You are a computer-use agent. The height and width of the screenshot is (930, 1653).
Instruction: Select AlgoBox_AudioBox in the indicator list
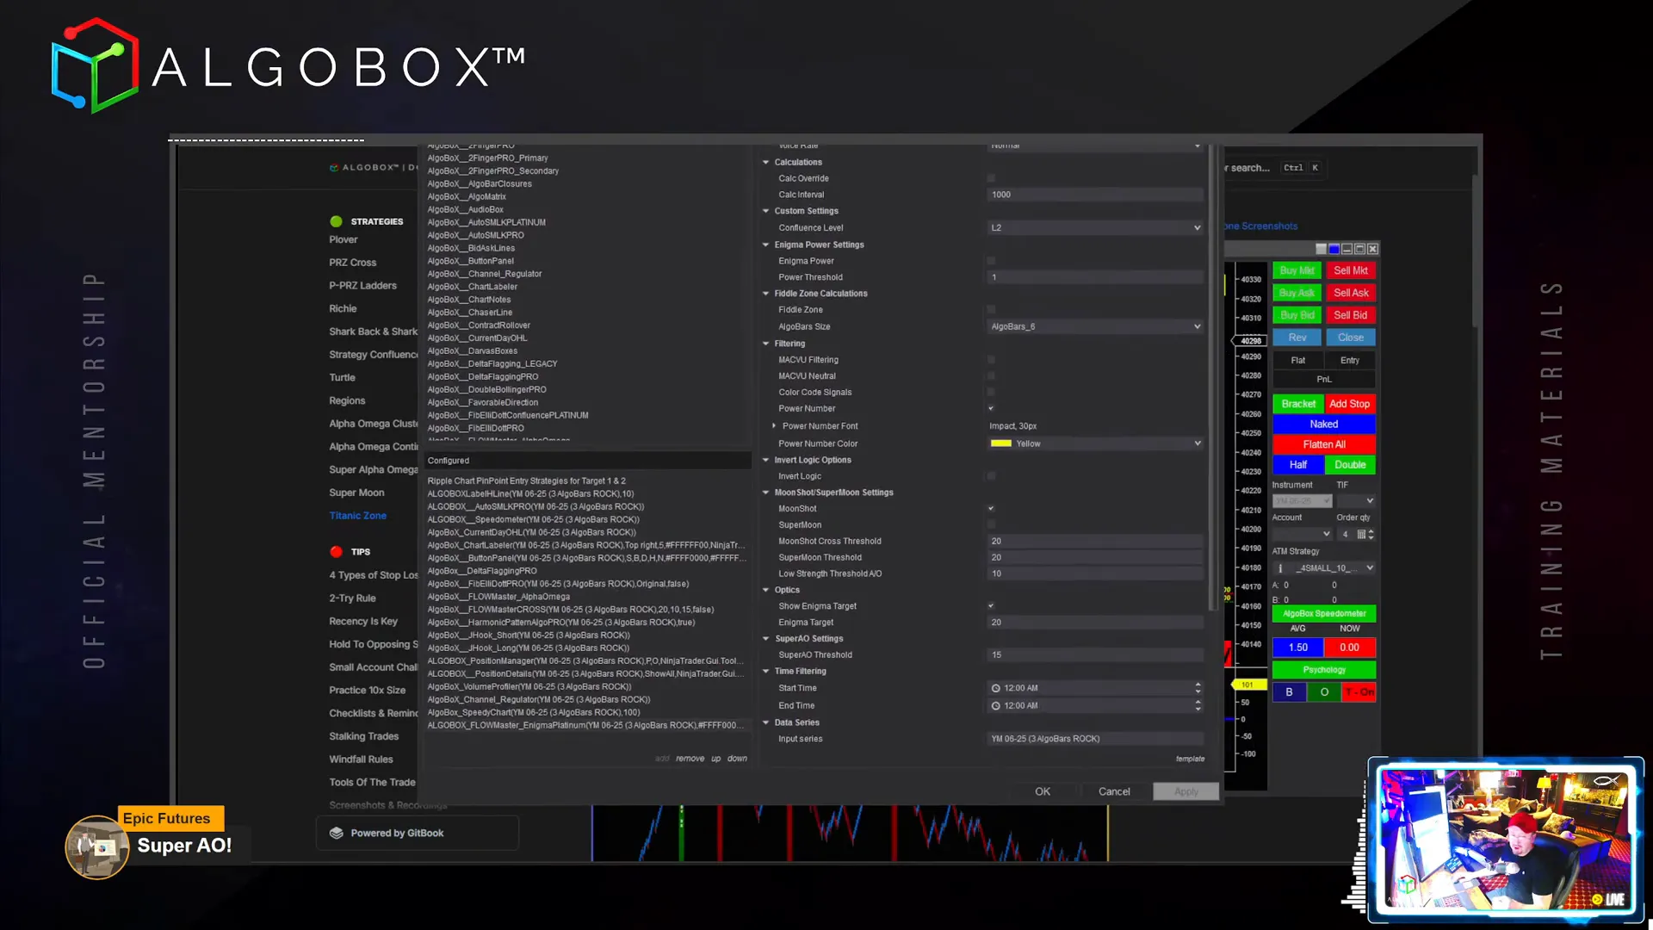click(466, 209)
